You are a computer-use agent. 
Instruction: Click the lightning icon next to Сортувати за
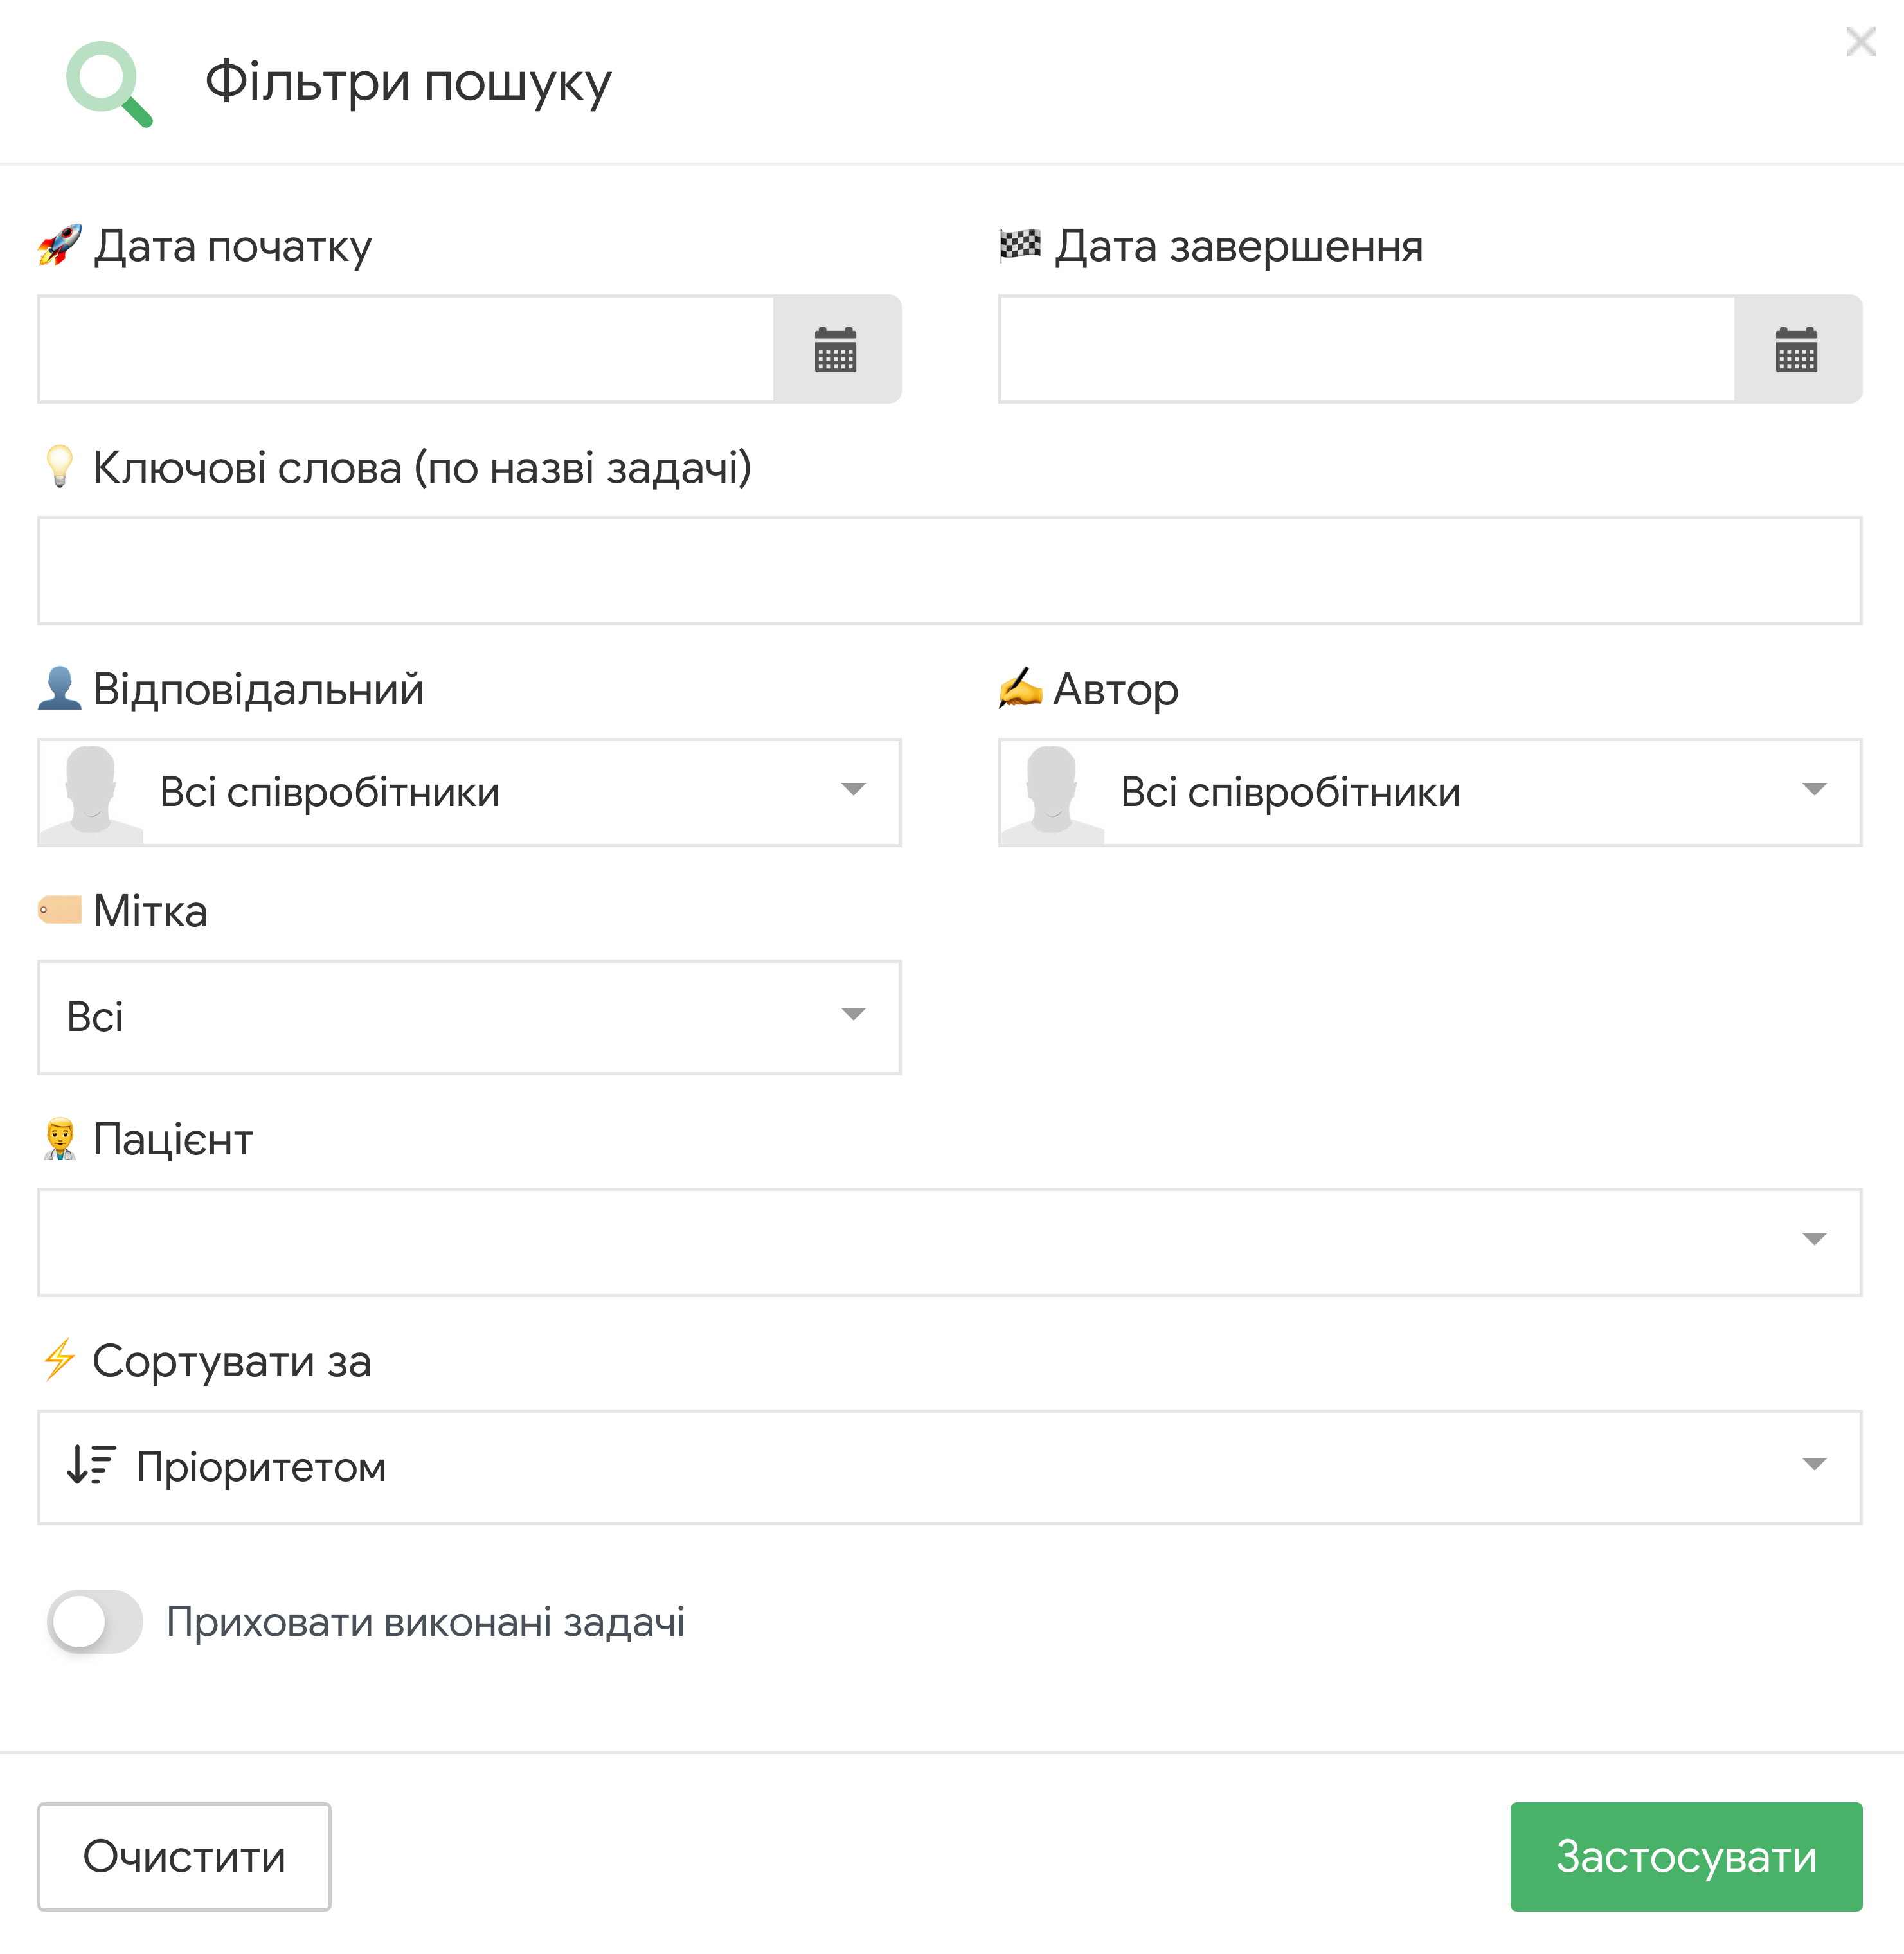tap(59, 1360)
